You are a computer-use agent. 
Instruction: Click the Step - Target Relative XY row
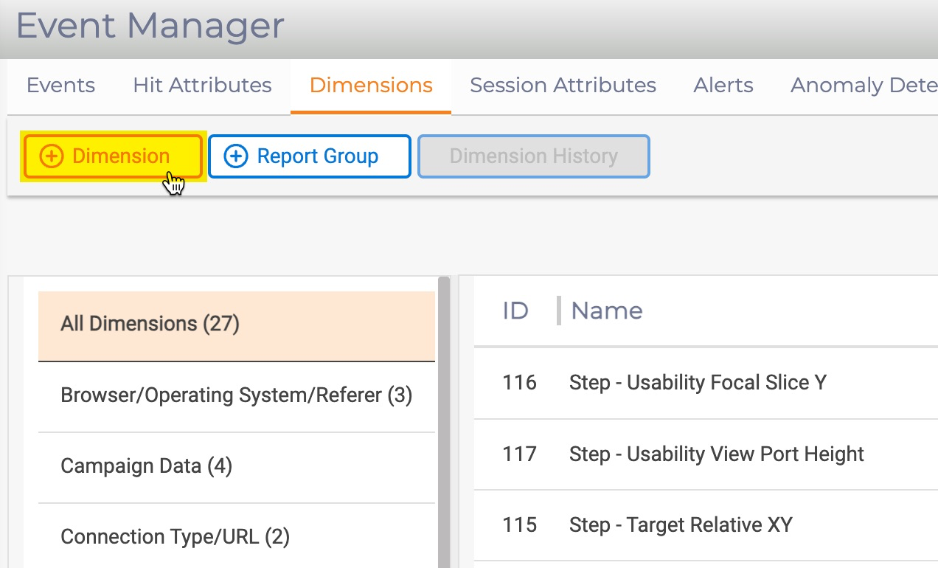pyautogui.click(x=681, y=525)
